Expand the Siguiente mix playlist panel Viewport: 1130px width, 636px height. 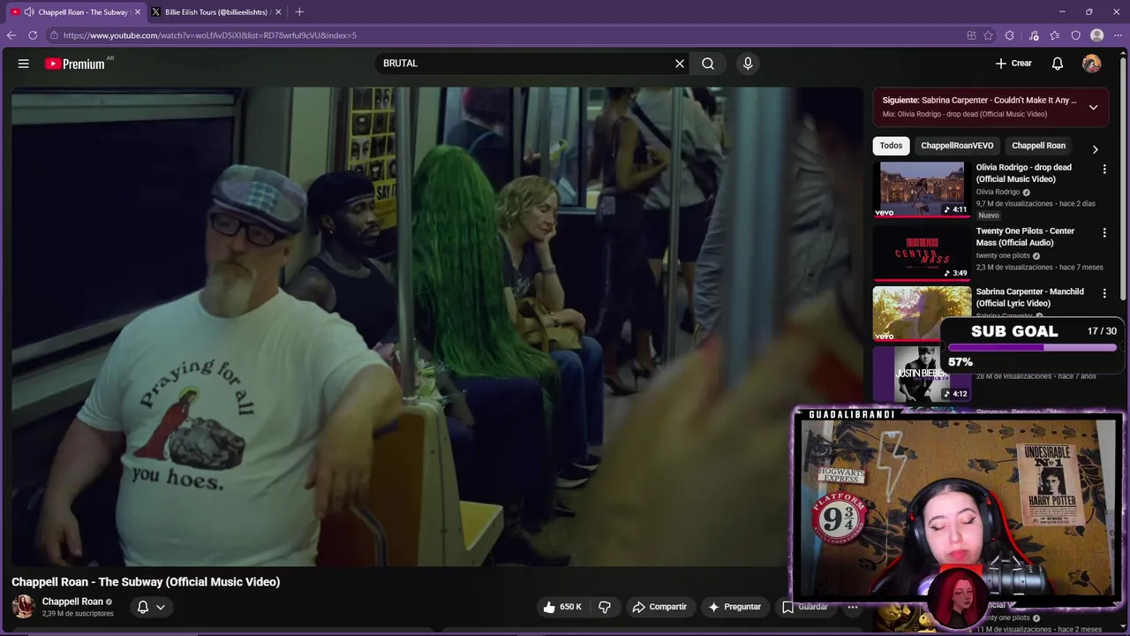[1093, 107]
